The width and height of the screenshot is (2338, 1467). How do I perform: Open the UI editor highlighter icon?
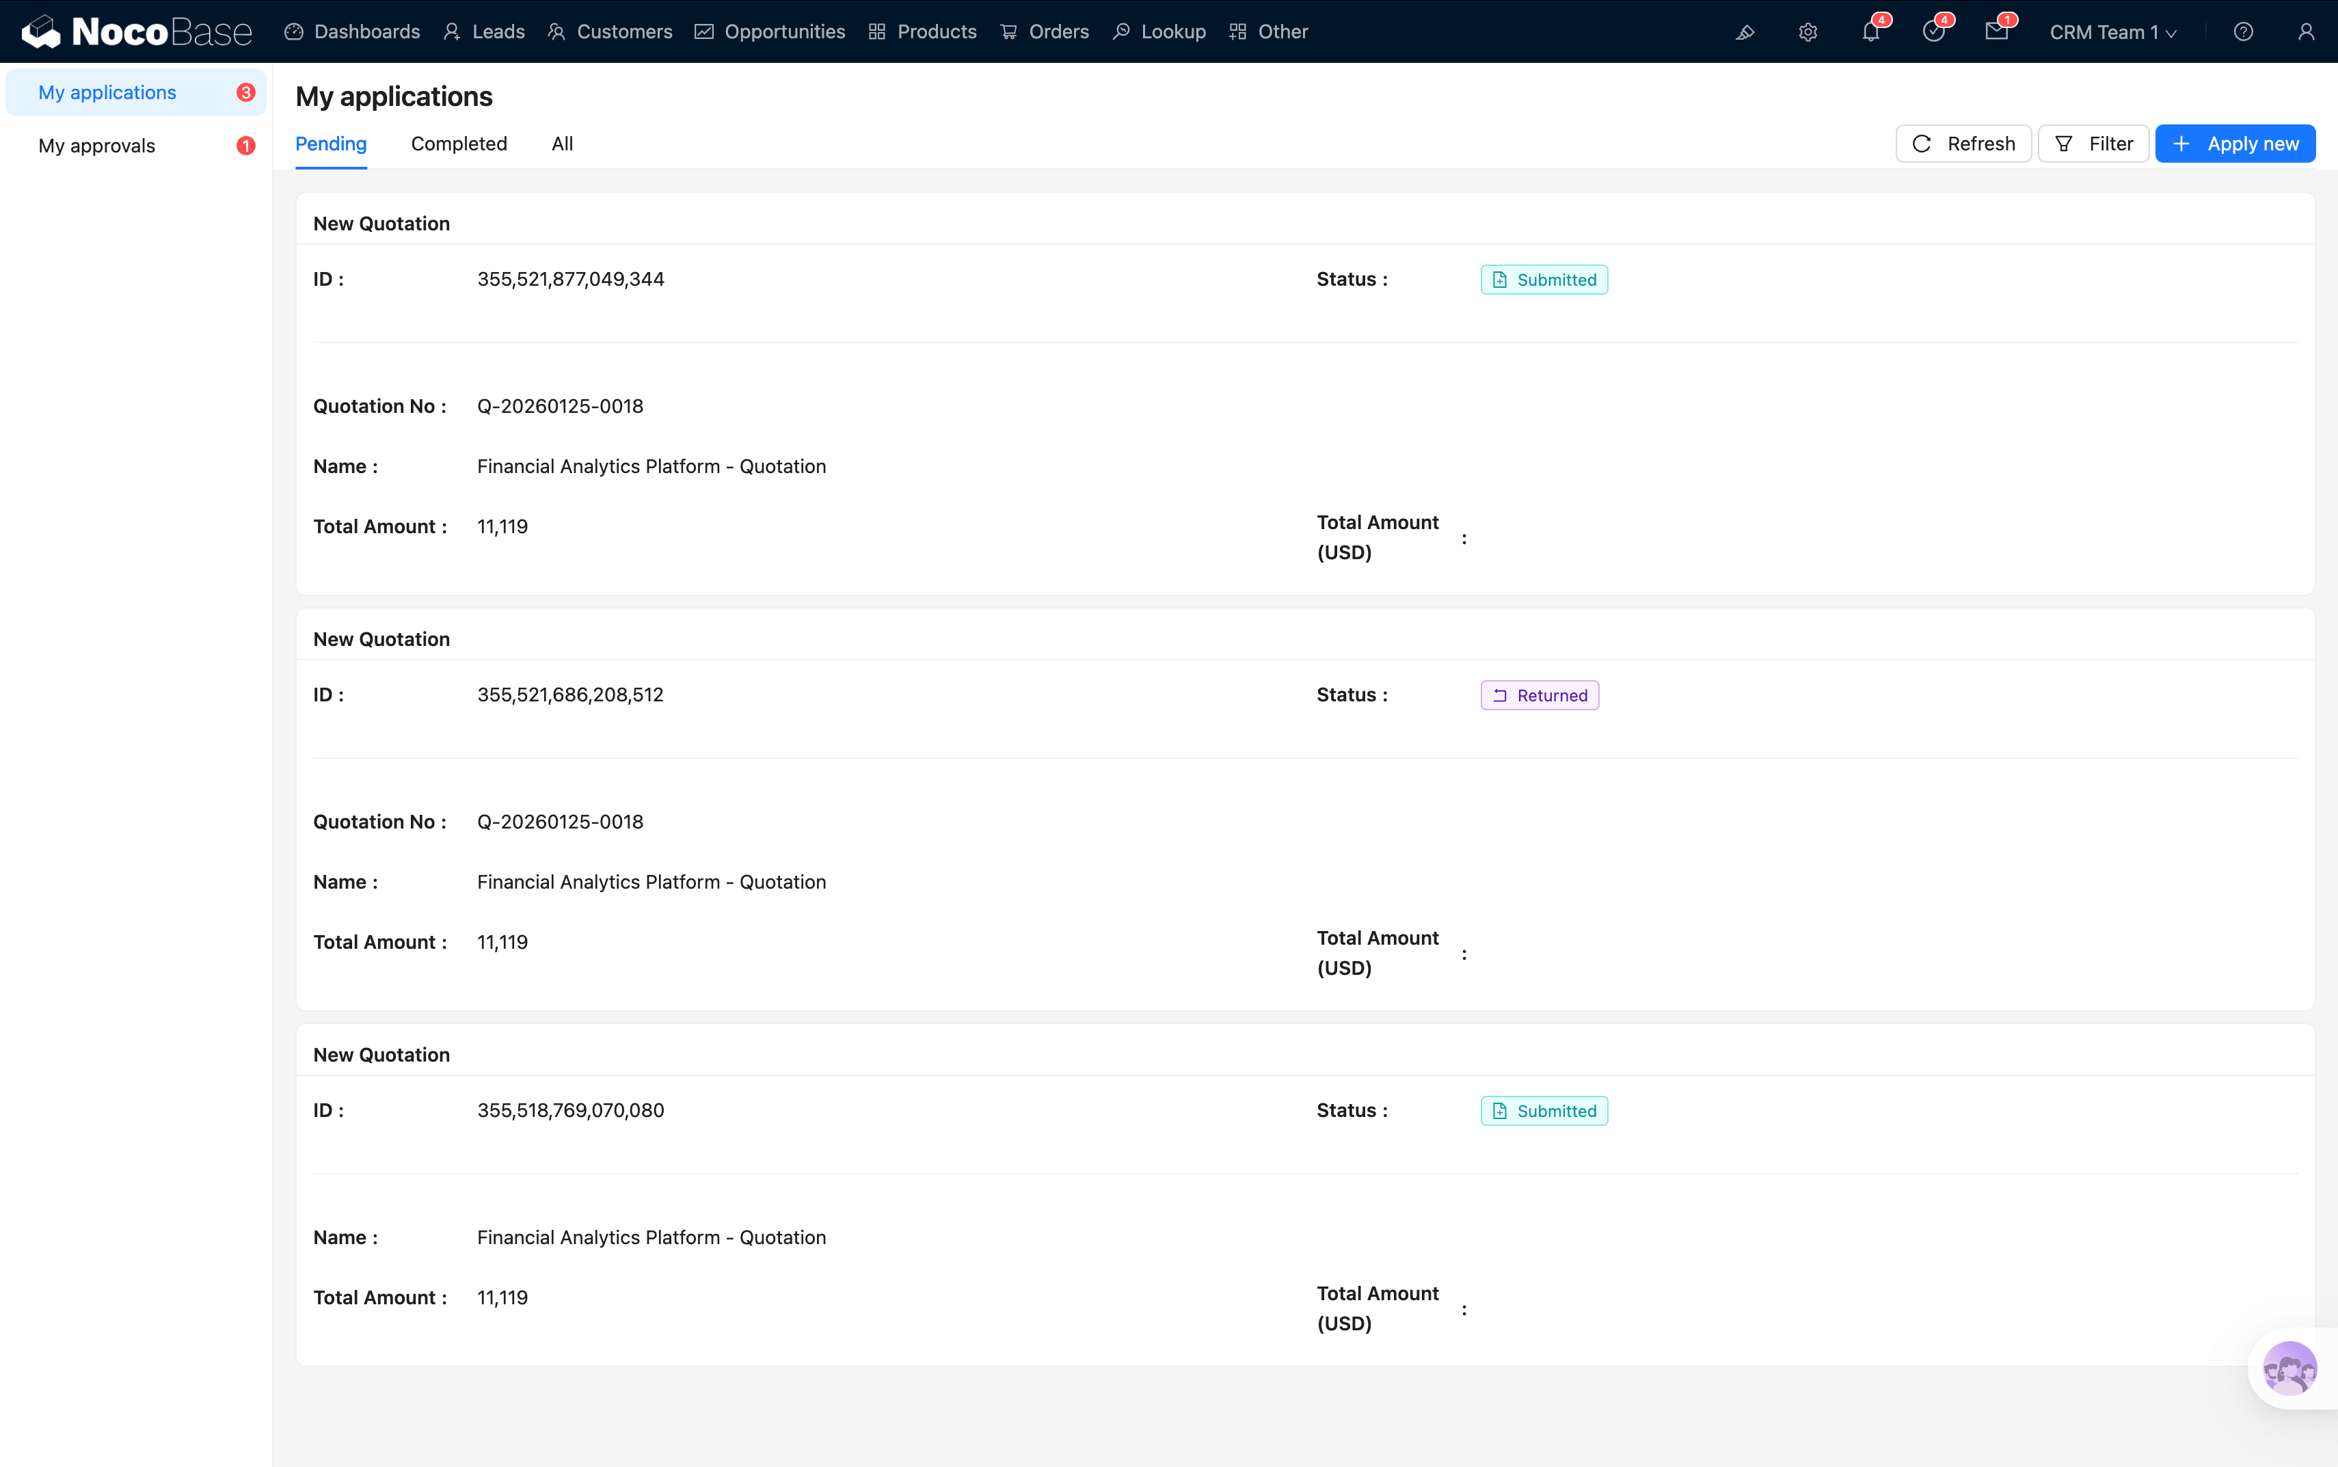pyautogui.click(x=1745, y=32)
